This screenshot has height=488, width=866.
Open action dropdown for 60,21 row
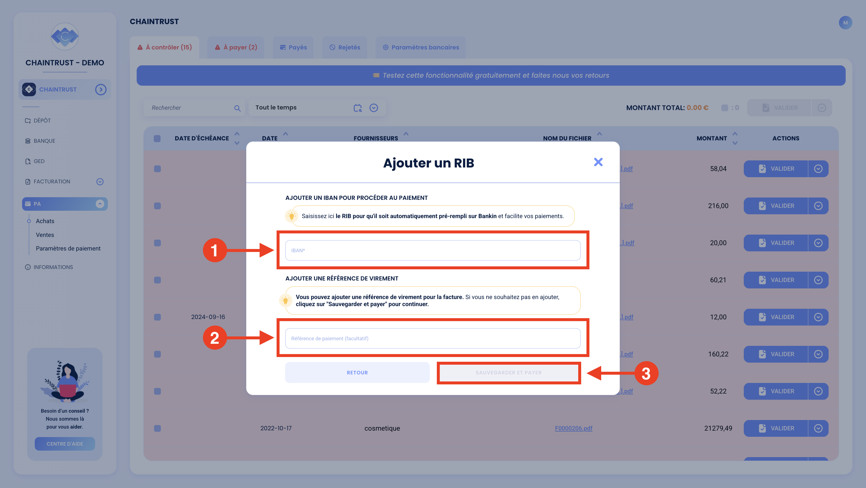click(x=818, y=280)
